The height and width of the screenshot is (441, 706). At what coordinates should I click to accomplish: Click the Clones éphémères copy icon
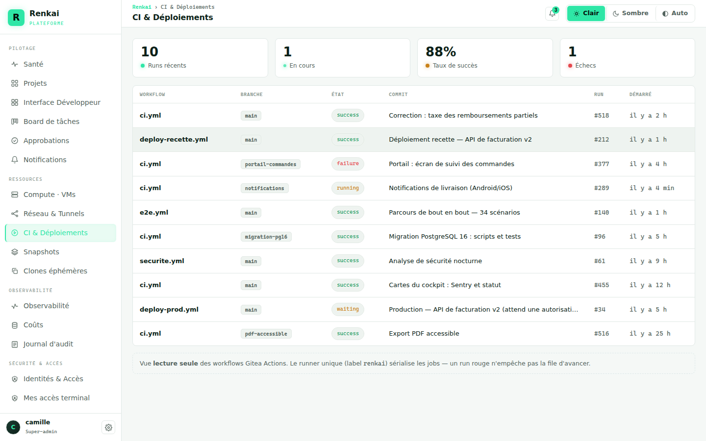15,271
